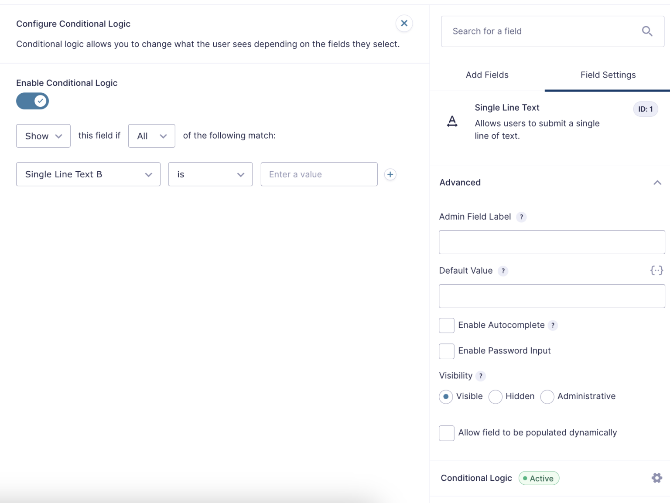
Task: Click the Active status badge
Action: point(539,478)
